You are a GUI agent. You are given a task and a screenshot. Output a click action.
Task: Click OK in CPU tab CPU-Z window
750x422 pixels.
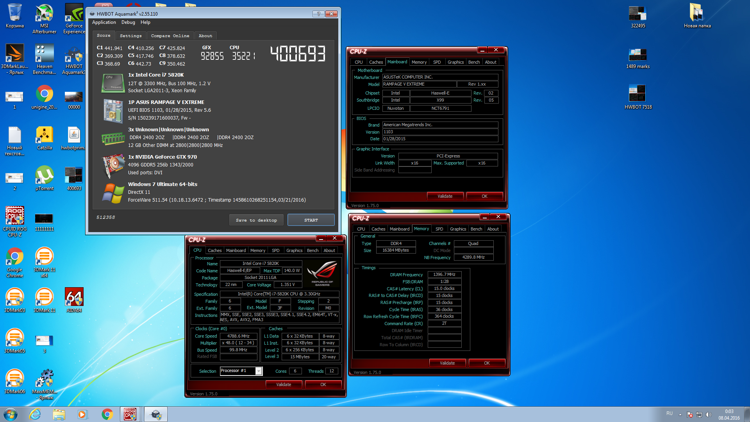pos(323,384)
